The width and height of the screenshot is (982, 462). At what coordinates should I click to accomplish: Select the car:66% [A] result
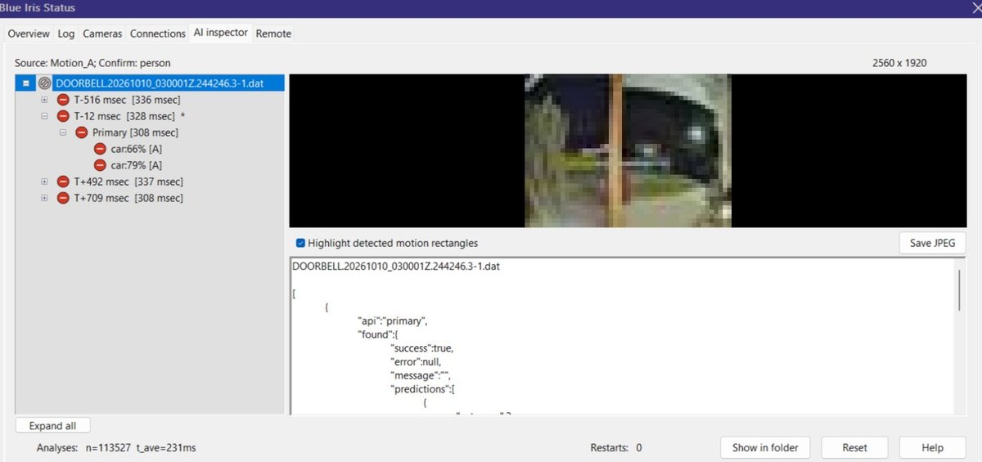(x=136, y=149)
